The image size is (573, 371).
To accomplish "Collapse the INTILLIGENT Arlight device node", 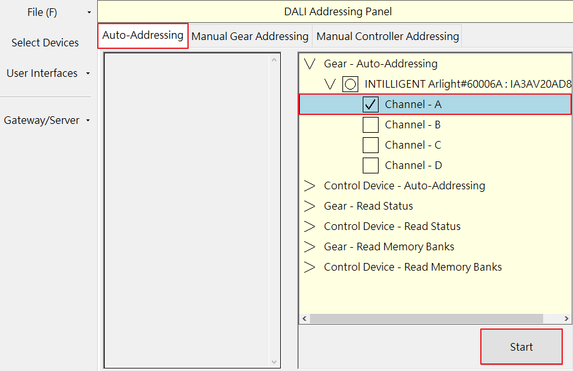I will click(330, 84).
